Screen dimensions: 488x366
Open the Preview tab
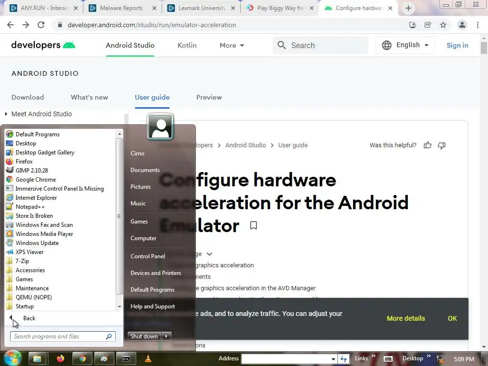click(209, 97)
